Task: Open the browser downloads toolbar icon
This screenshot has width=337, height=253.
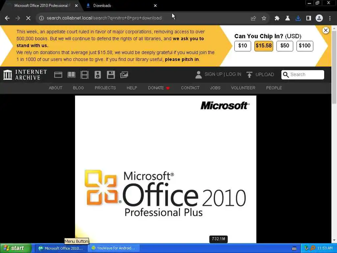Action: click(x=298, y=18)
